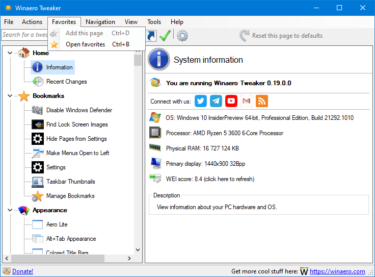
Task: Click the green checkmark toolbar icon
Action: coord(165,36)
